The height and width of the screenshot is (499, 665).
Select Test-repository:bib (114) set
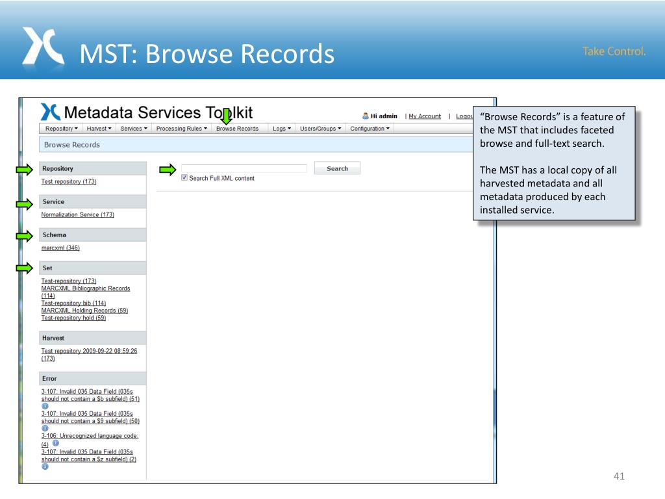click(x=73, y=303)
